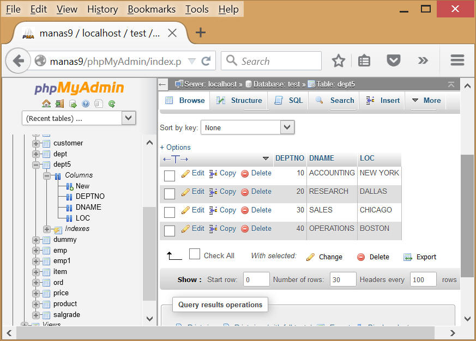Open a new browser tab
The width and height of the screenshot is (476, 341).
point(200,33)
